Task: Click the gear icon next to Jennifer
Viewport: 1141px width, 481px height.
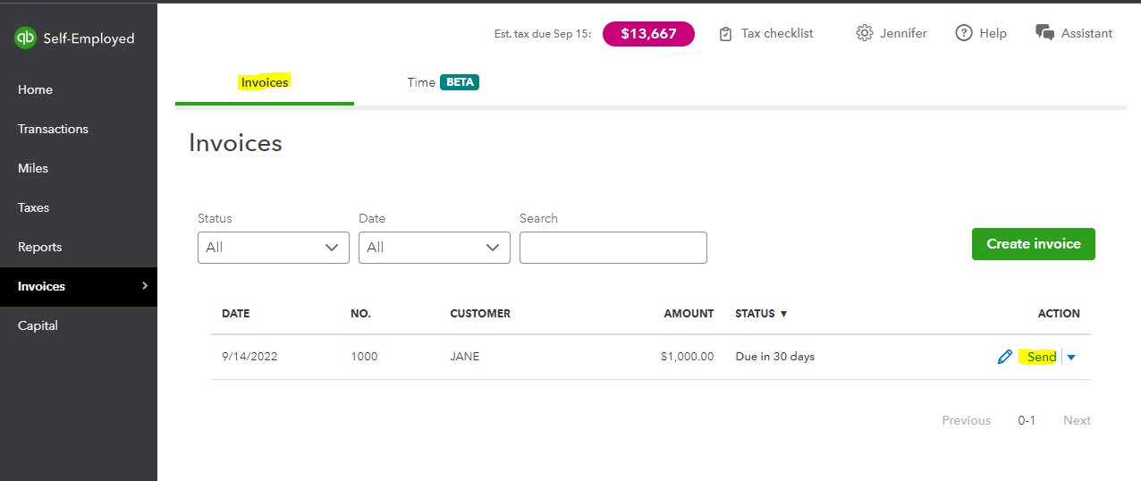Action: 864,33
